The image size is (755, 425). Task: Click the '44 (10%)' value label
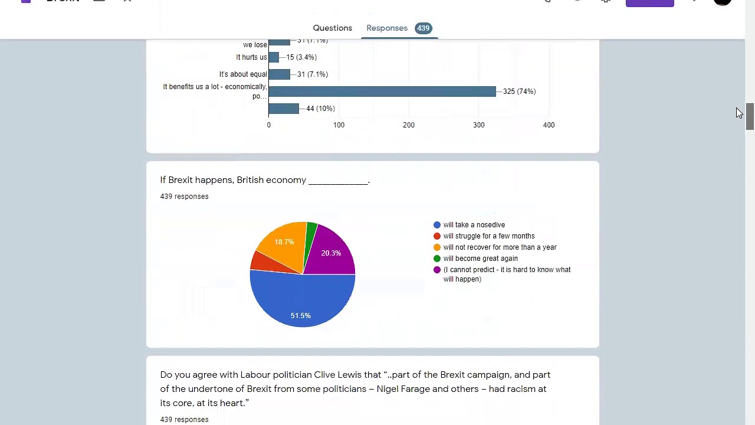click(320, 109)
